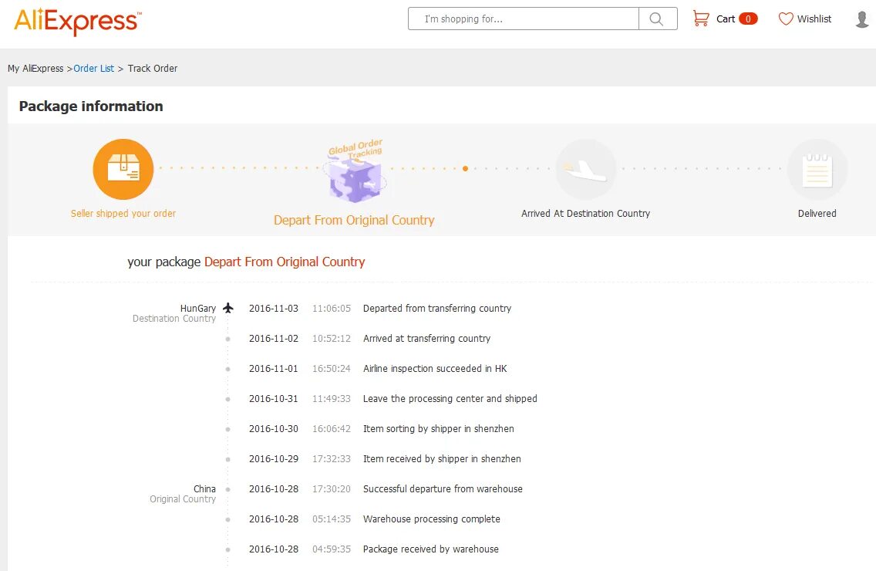Focus the I'm shopping for search field
The width and height of the screenshot is (876, 571).
524,19
